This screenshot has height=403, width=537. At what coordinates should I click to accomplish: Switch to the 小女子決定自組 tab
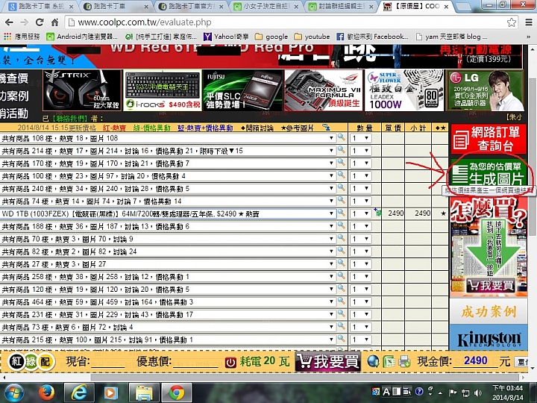[x=266, y=6]
